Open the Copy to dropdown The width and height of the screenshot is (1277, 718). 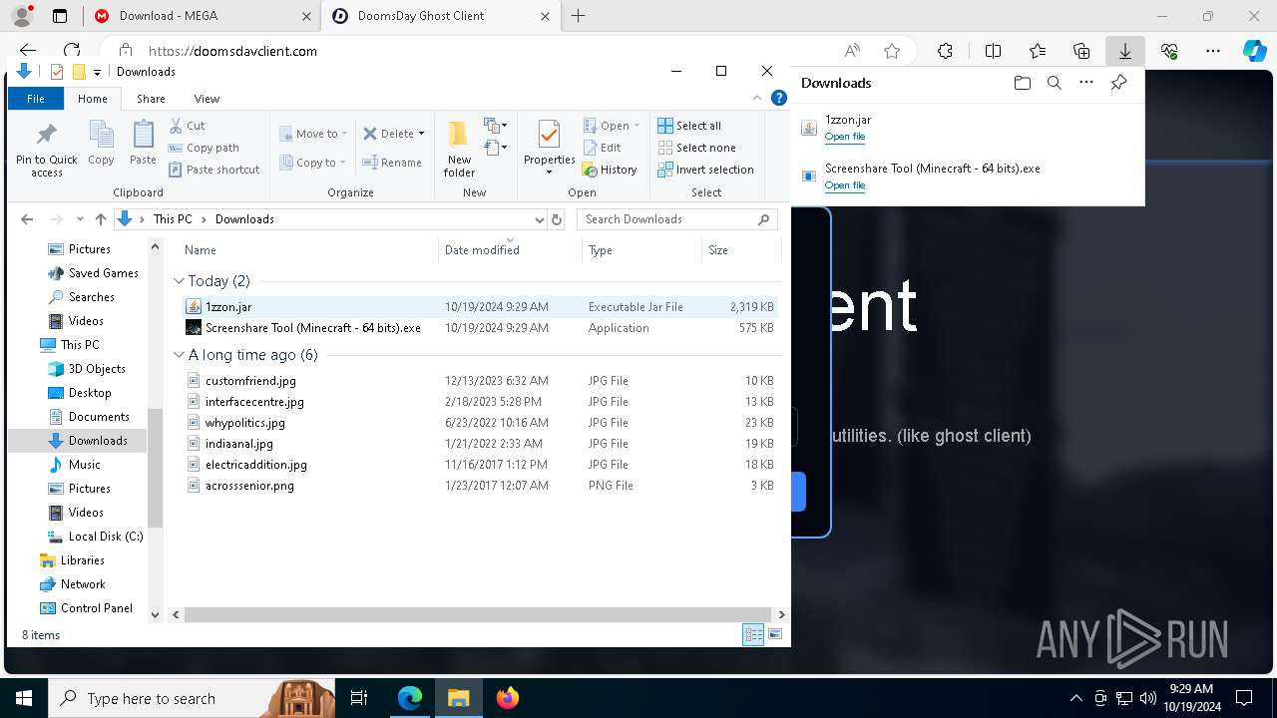click(x=312, y=163)
